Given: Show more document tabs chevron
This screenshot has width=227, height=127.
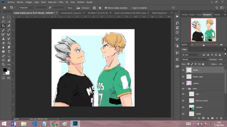Looking at the screenshot, I should [x=172, y=13].
